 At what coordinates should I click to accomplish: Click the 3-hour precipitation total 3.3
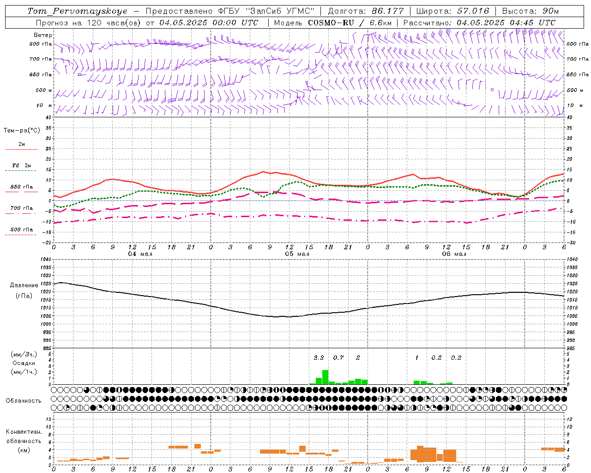coord(319,358)
